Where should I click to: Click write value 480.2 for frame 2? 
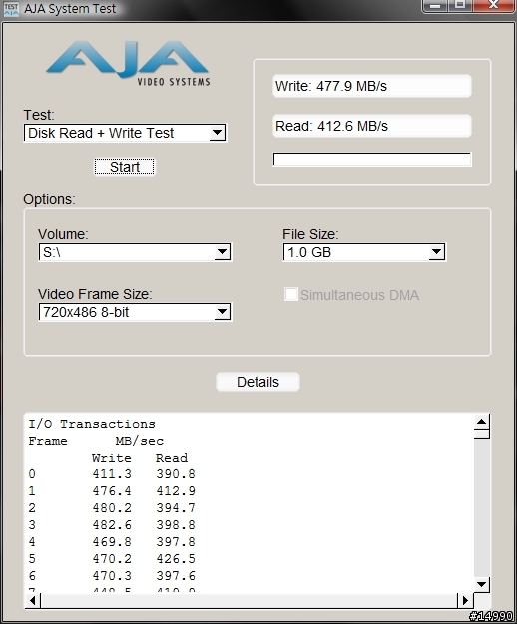click(x=112, y=508)
